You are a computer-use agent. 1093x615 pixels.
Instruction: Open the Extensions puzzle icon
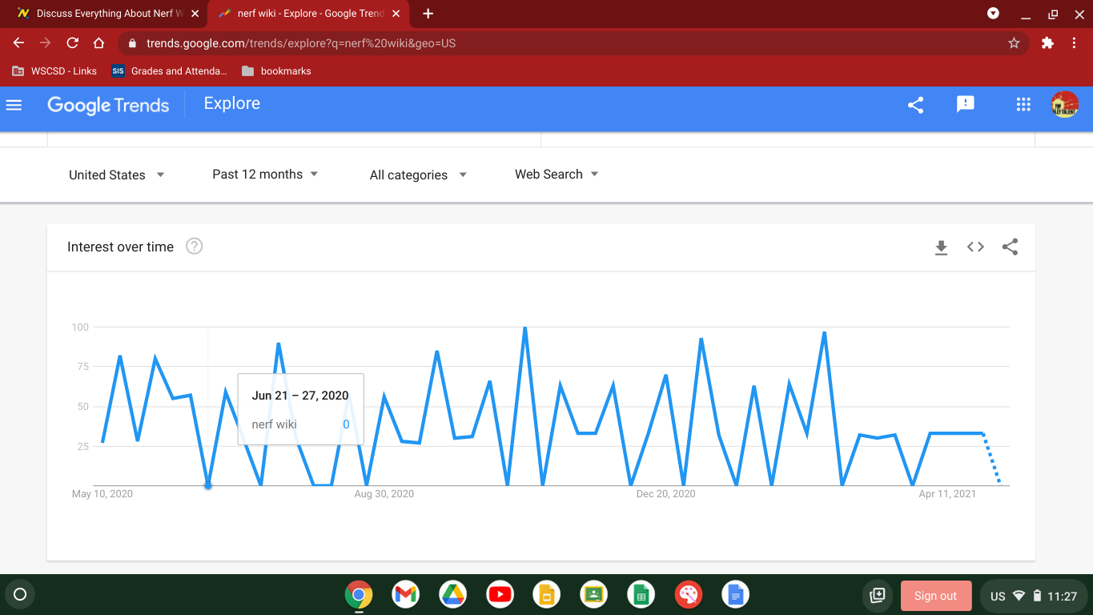[1047, 43]
